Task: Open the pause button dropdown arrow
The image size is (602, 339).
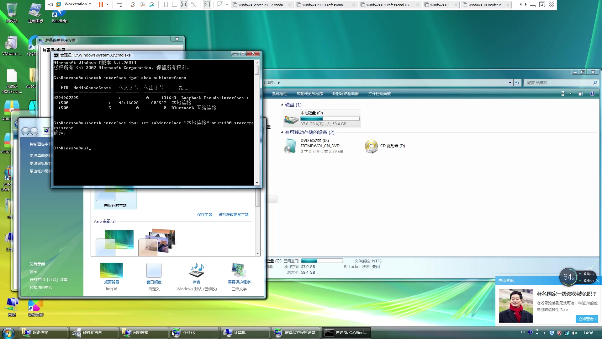Action: pos(108,4)
